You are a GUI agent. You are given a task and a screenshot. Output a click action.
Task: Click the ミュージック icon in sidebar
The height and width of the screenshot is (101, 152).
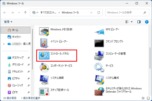click(x=9, y=85)
